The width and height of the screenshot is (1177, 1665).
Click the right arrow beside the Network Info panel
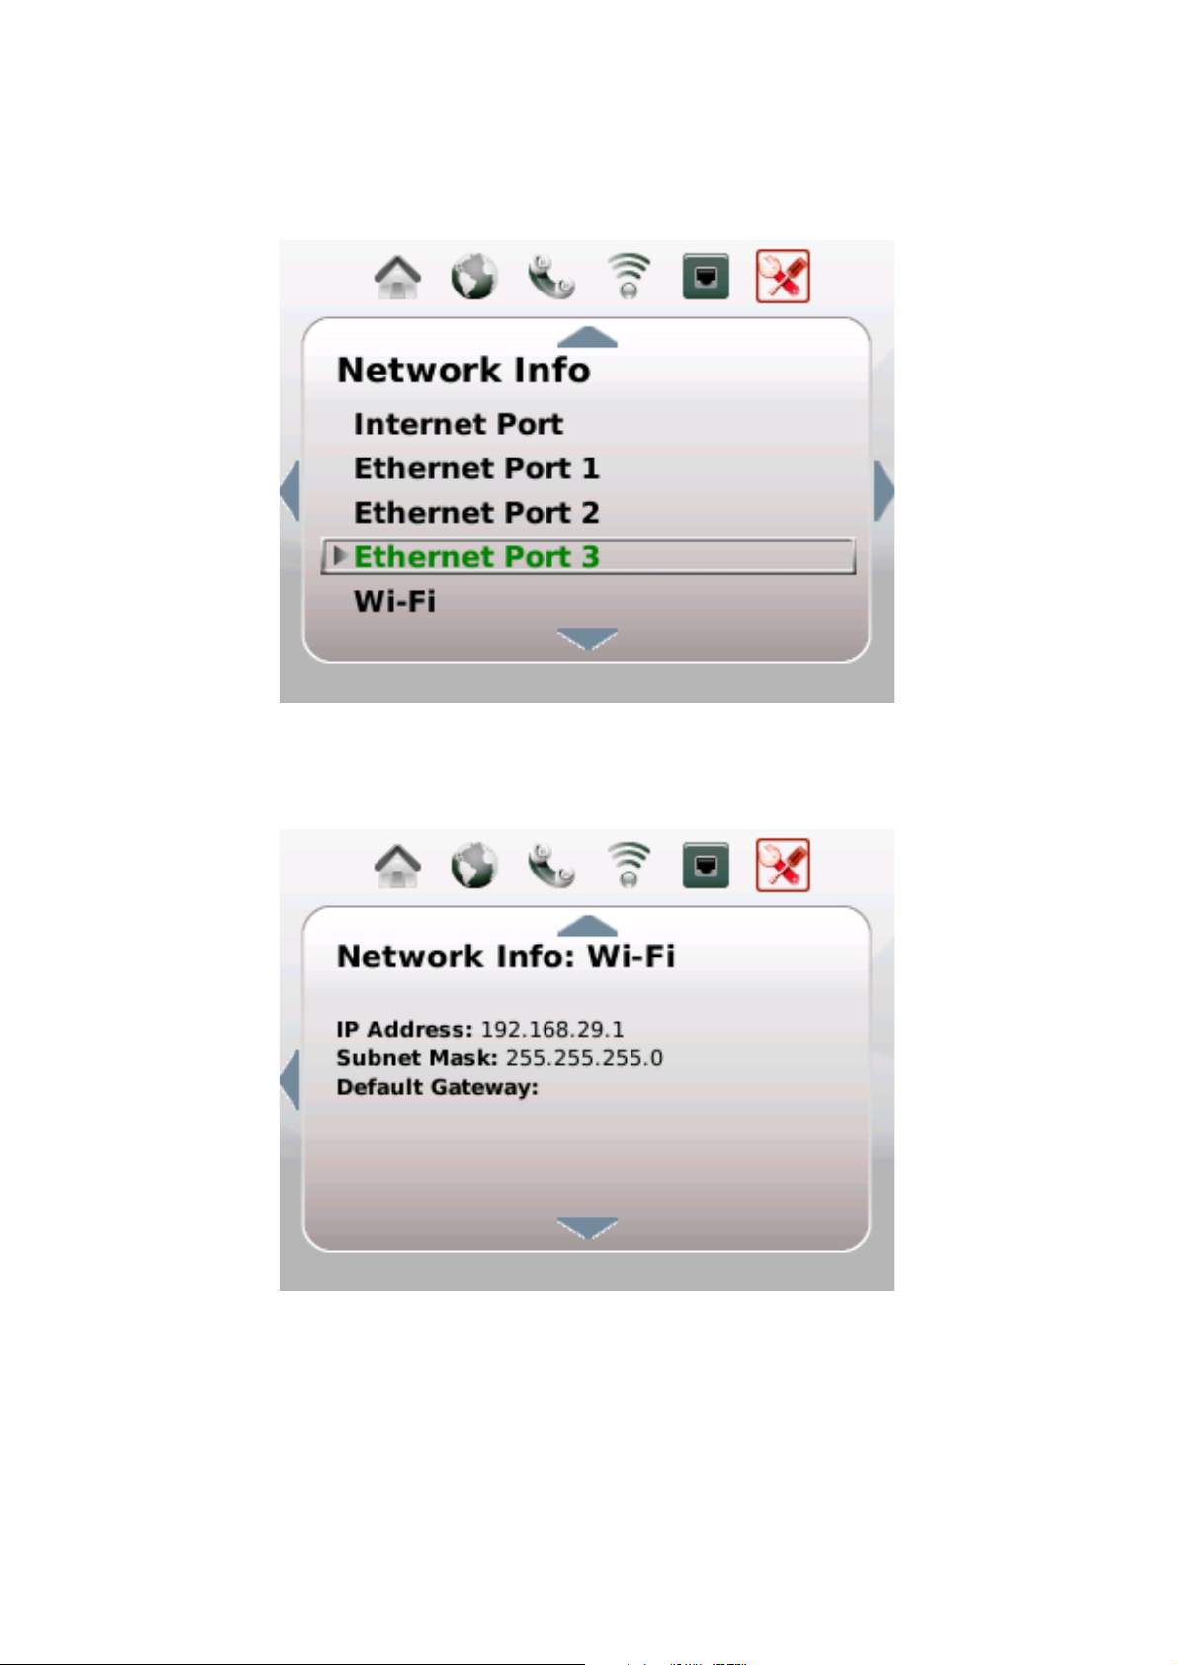[884, 491]
